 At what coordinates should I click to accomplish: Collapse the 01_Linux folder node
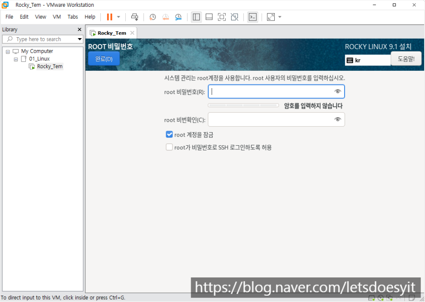point(16,59)
